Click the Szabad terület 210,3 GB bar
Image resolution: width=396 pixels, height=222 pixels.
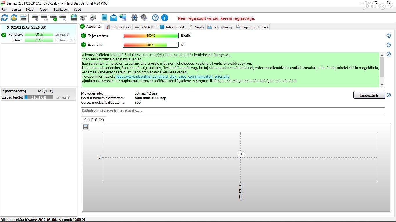[x=39, y=97]
